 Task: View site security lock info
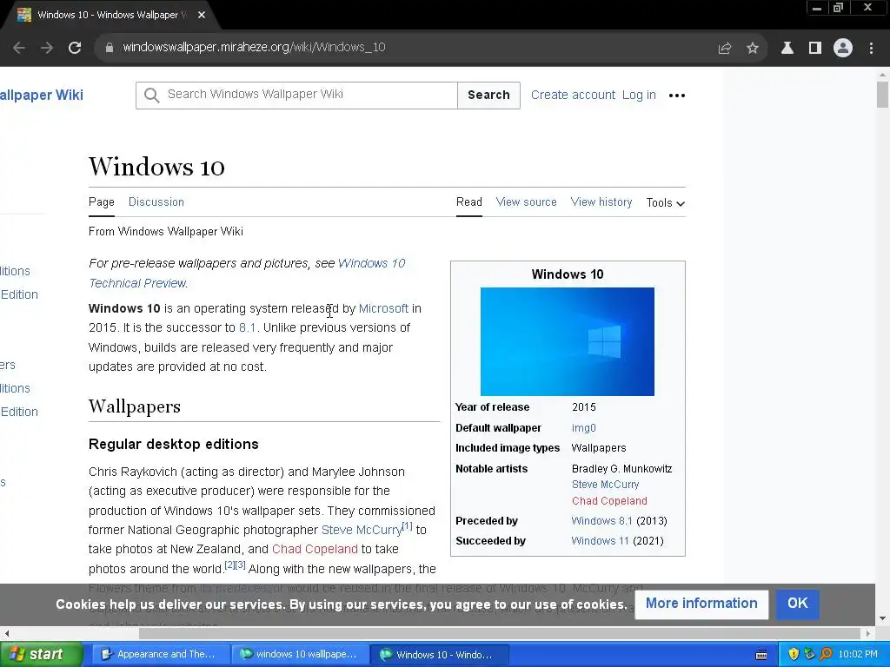110,48
